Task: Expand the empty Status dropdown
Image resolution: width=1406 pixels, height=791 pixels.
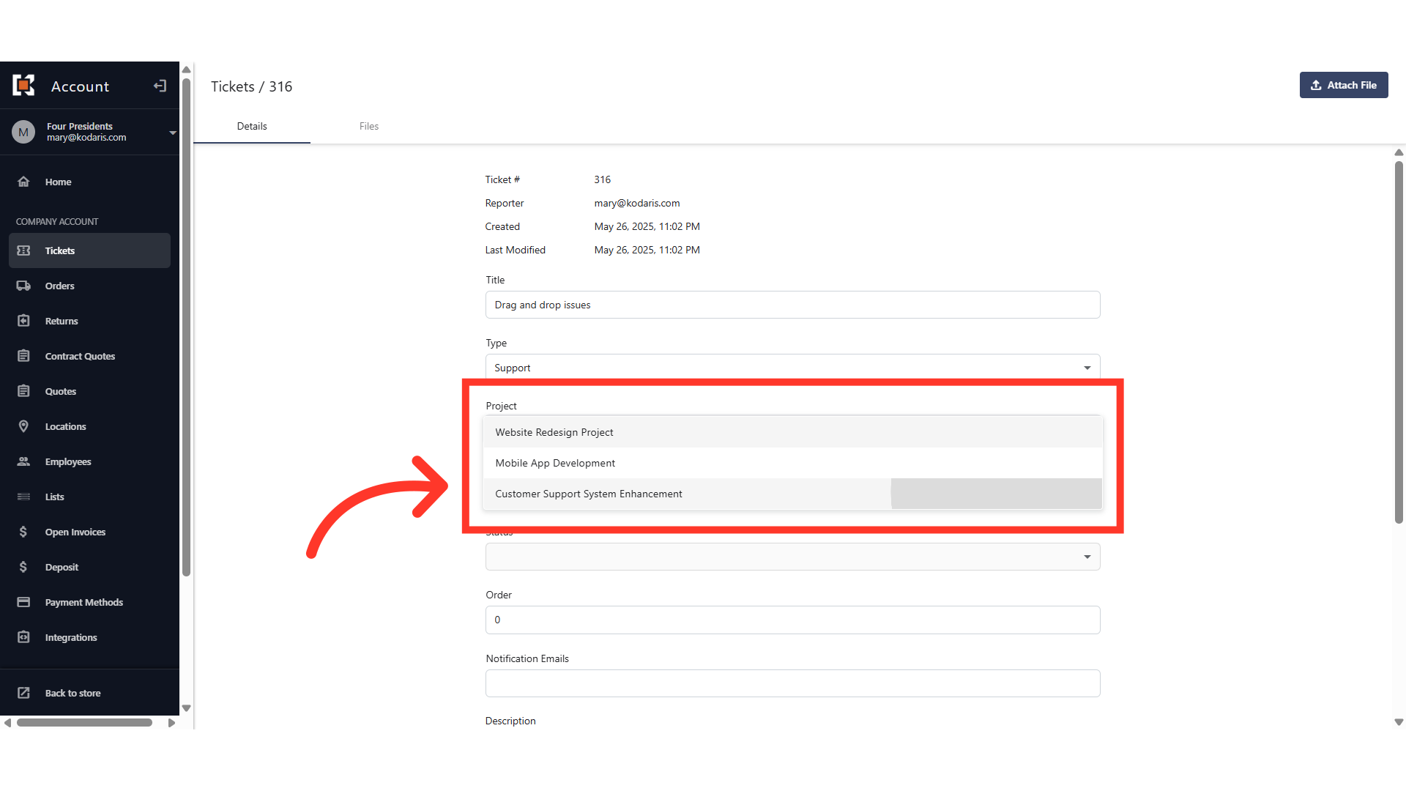Action: tap(792, 557)
